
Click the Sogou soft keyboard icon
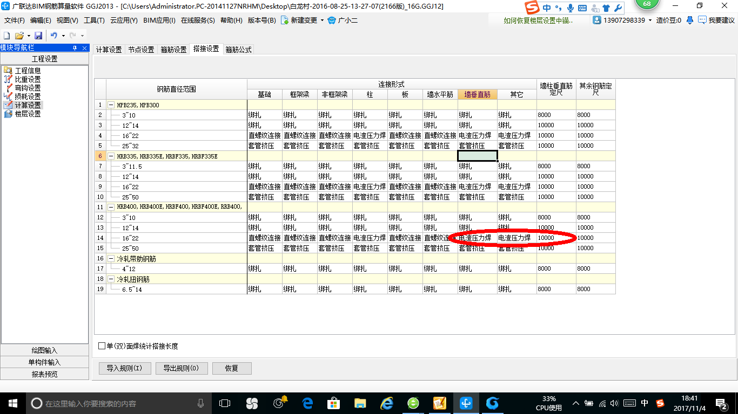(582, 8)
